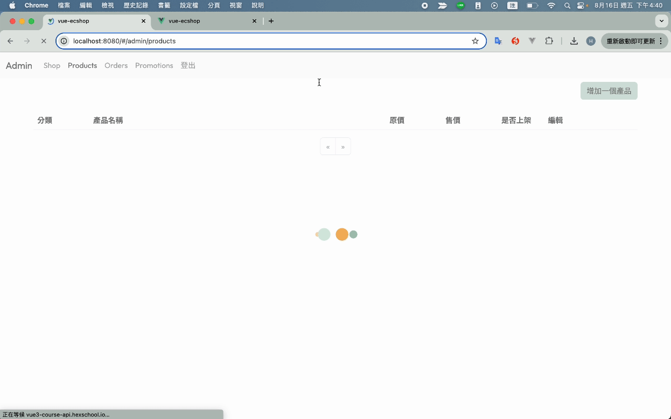This screenshot has width=671, height=419.
Task: Open the battery status menu
Action: (532, 5)
